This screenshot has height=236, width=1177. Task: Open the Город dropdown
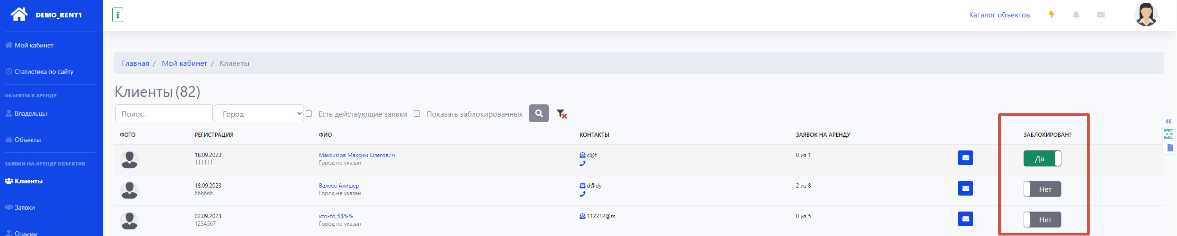coord(259,114)
